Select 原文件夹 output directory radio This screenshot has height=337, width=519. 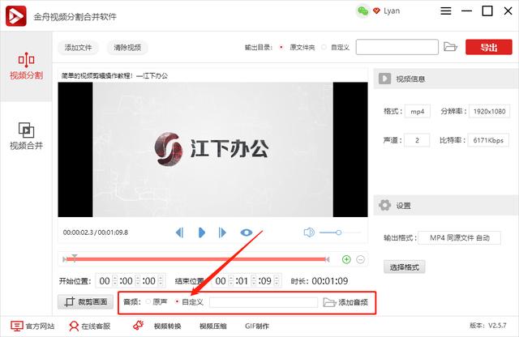click(281, 47)
